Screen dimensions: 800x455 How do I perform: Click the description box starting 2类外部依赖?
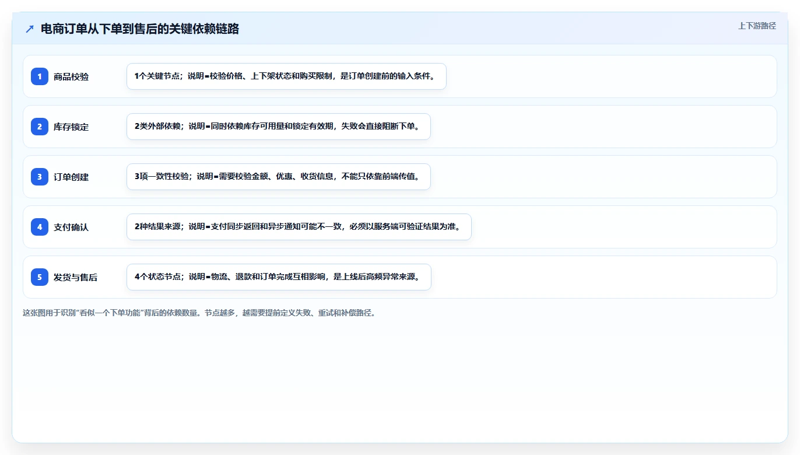279,127
